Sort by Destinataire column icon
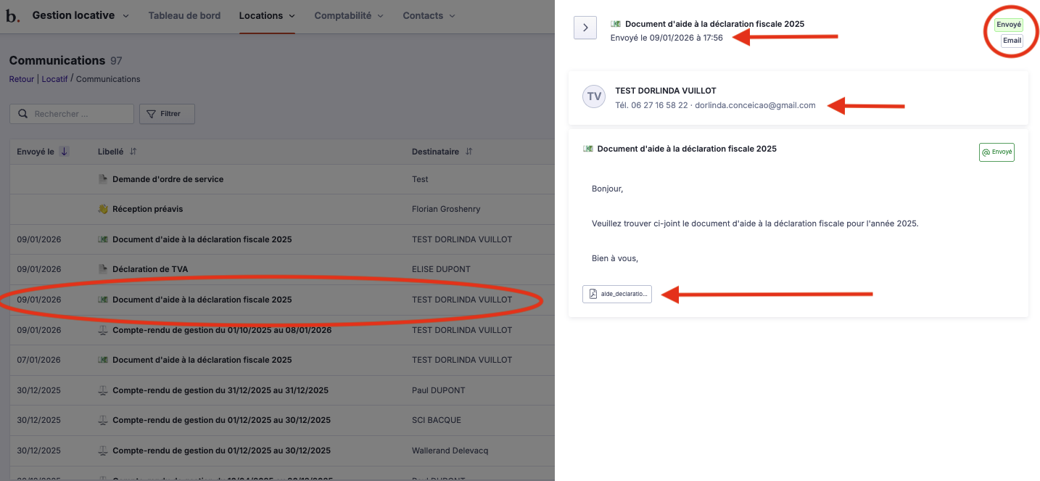 pyautogui.click(x=469, y=152)
